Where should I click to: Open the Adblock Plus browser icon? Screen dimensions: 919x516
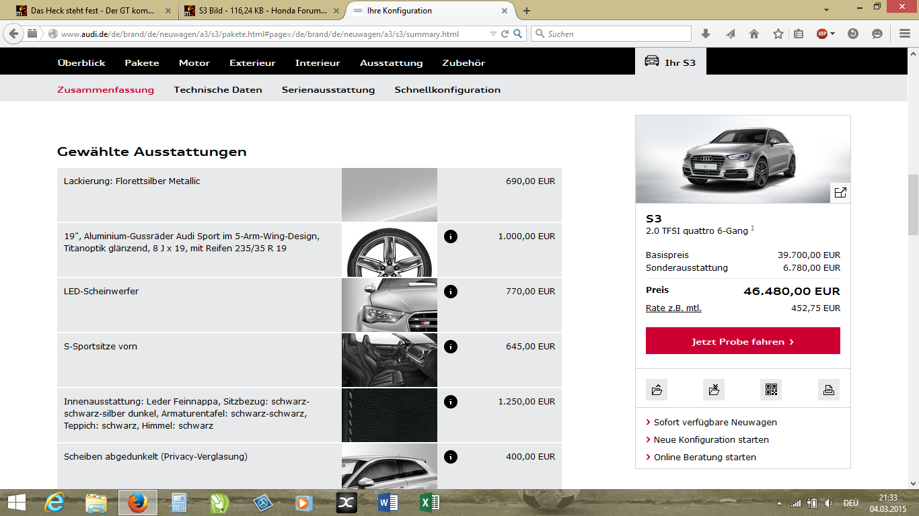(x=821, y=32)
